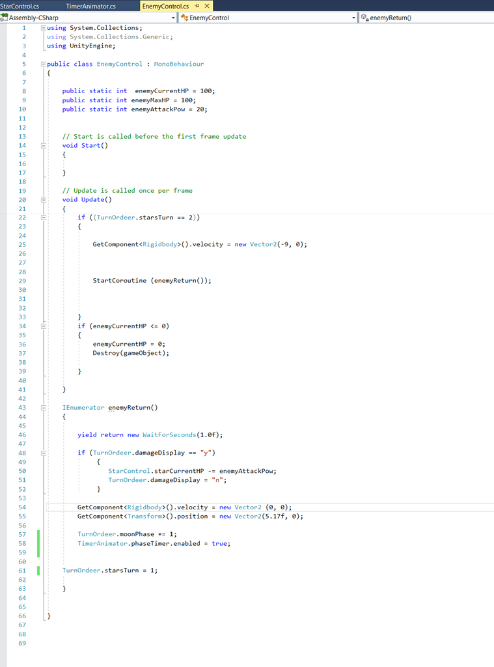Screen dimensions: 494x667
Task: Click 'Destroy(gameObject)' statement
Action: click(131, 353)
